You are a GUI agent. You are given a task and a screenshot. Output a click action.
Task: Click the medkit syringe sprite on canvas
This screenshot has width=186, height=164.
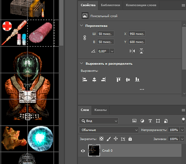[x=14, y=33]
